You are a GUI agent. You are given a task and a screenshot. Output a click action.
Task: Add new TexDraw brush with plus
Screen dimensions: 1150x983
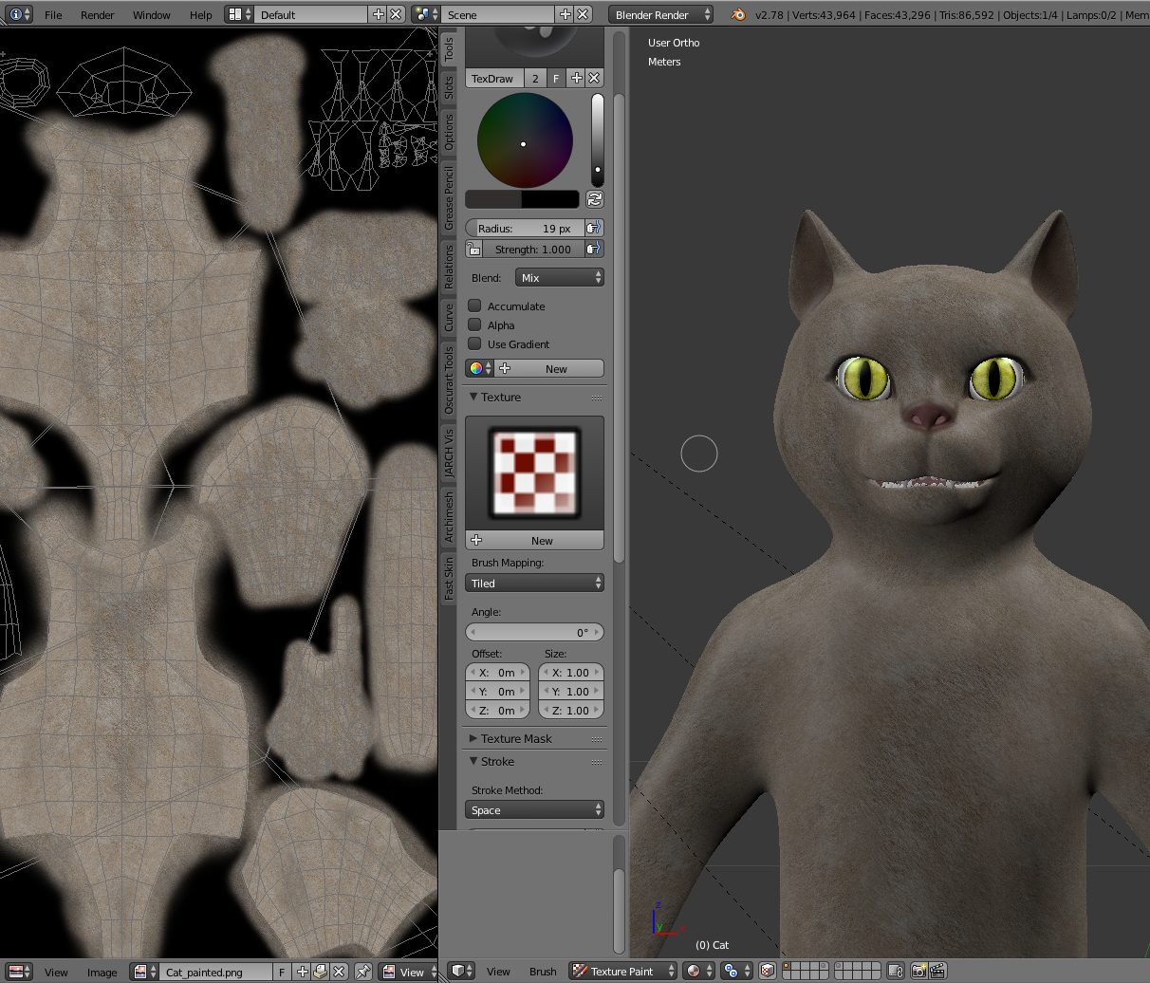pyautogui.click(x=577, y=78)
